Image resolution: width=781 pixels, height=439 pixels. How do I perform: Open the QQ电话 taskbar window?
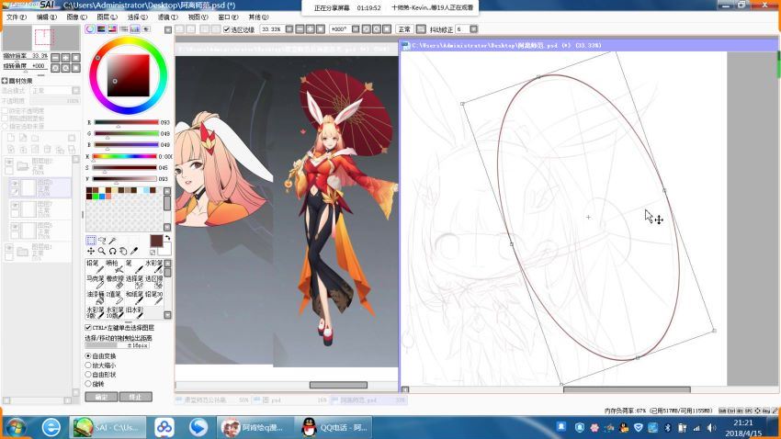[x=334, y=427]
